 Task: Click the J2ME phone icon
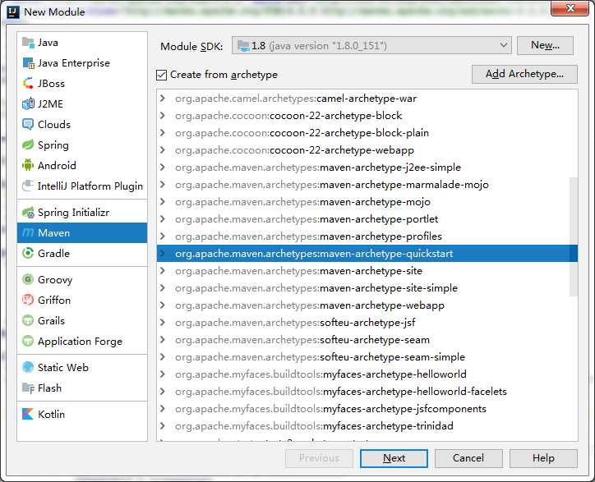28,104
